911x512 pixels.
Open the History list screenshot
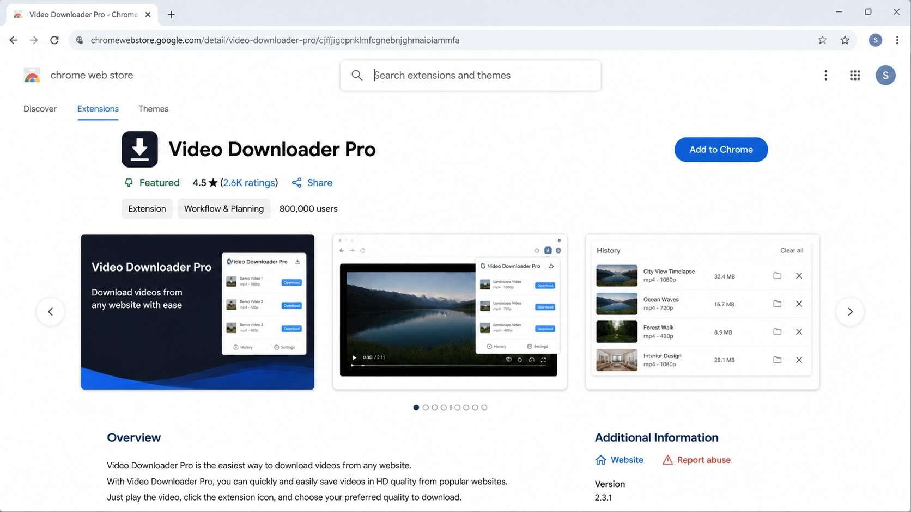coord(702,312)
